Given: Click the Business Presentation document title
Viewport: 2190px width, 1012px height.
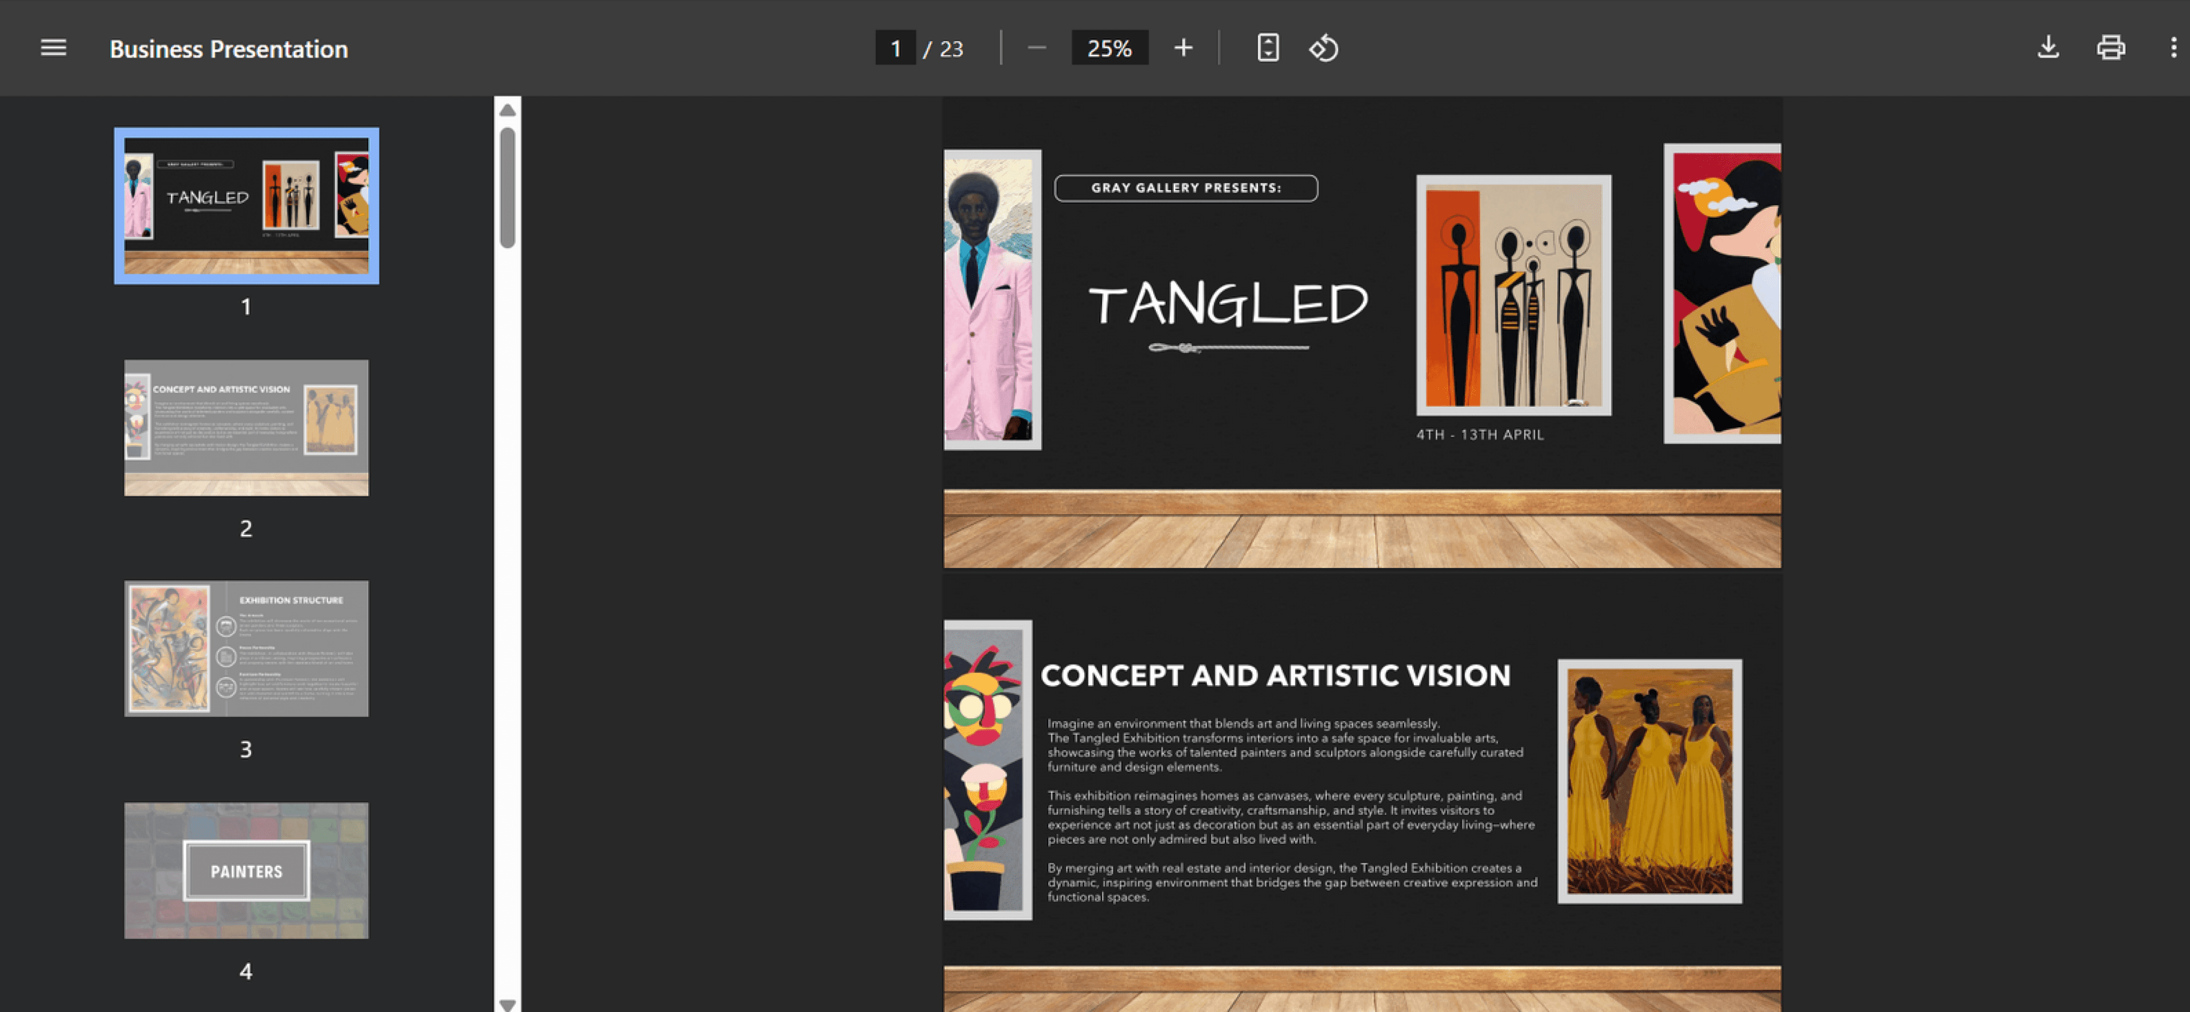Looking at the screenshot, I should click(x=229, y=49).
